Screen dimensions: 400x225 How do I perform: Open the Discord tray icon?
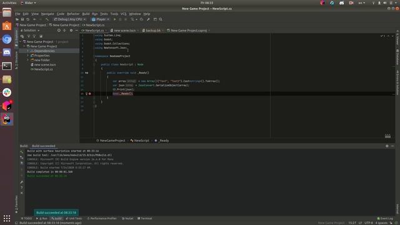[x=342, y=2]
